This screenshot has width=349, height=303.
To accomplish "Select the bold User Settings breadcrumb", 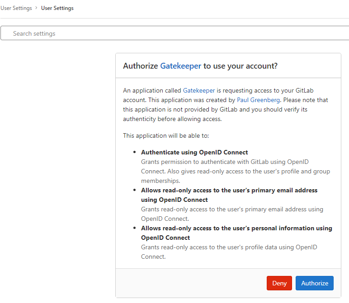I will click(57, 8).
